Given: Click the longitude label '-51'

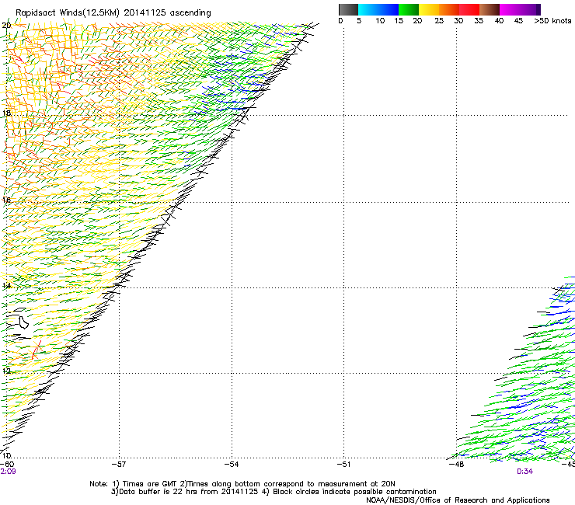Looking at the screenshot, I should pos(343,464).
